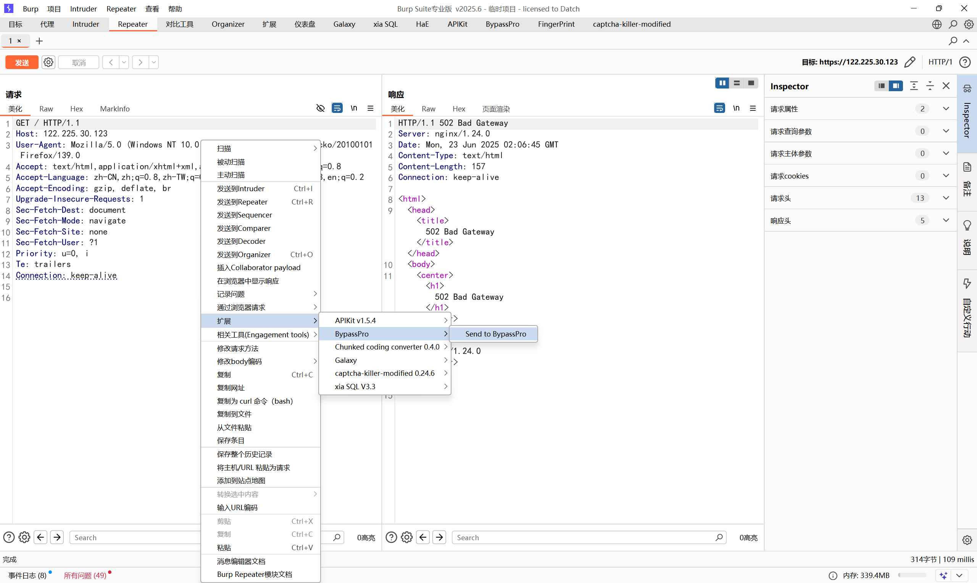
Task: Open the response panel hamburger menu
Action: point(753,108)
